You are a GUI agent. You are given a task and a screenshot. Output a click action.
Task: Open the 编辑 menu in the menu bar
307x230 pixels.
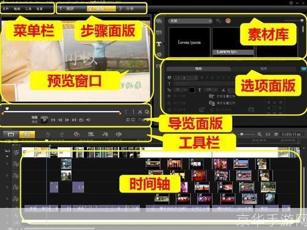click(17, 9)
